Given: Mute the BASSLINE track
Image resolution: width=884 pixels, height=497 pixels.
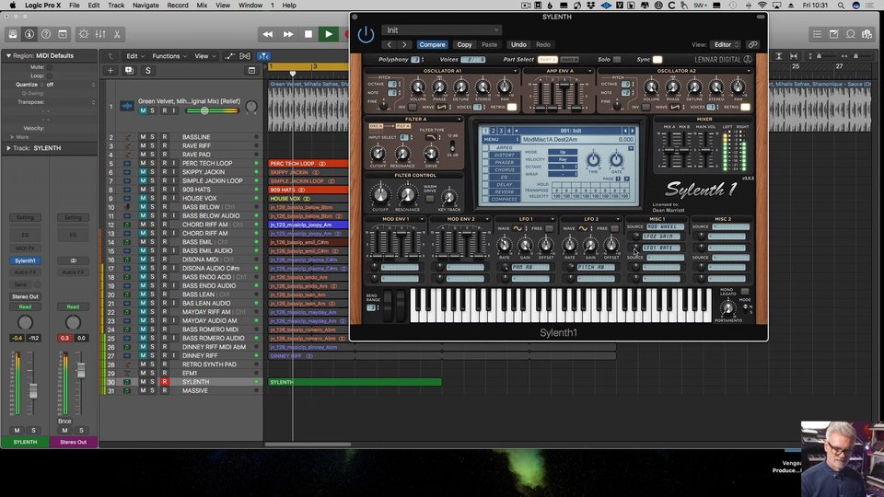Looking at the screenshot, I should [143, 137].
